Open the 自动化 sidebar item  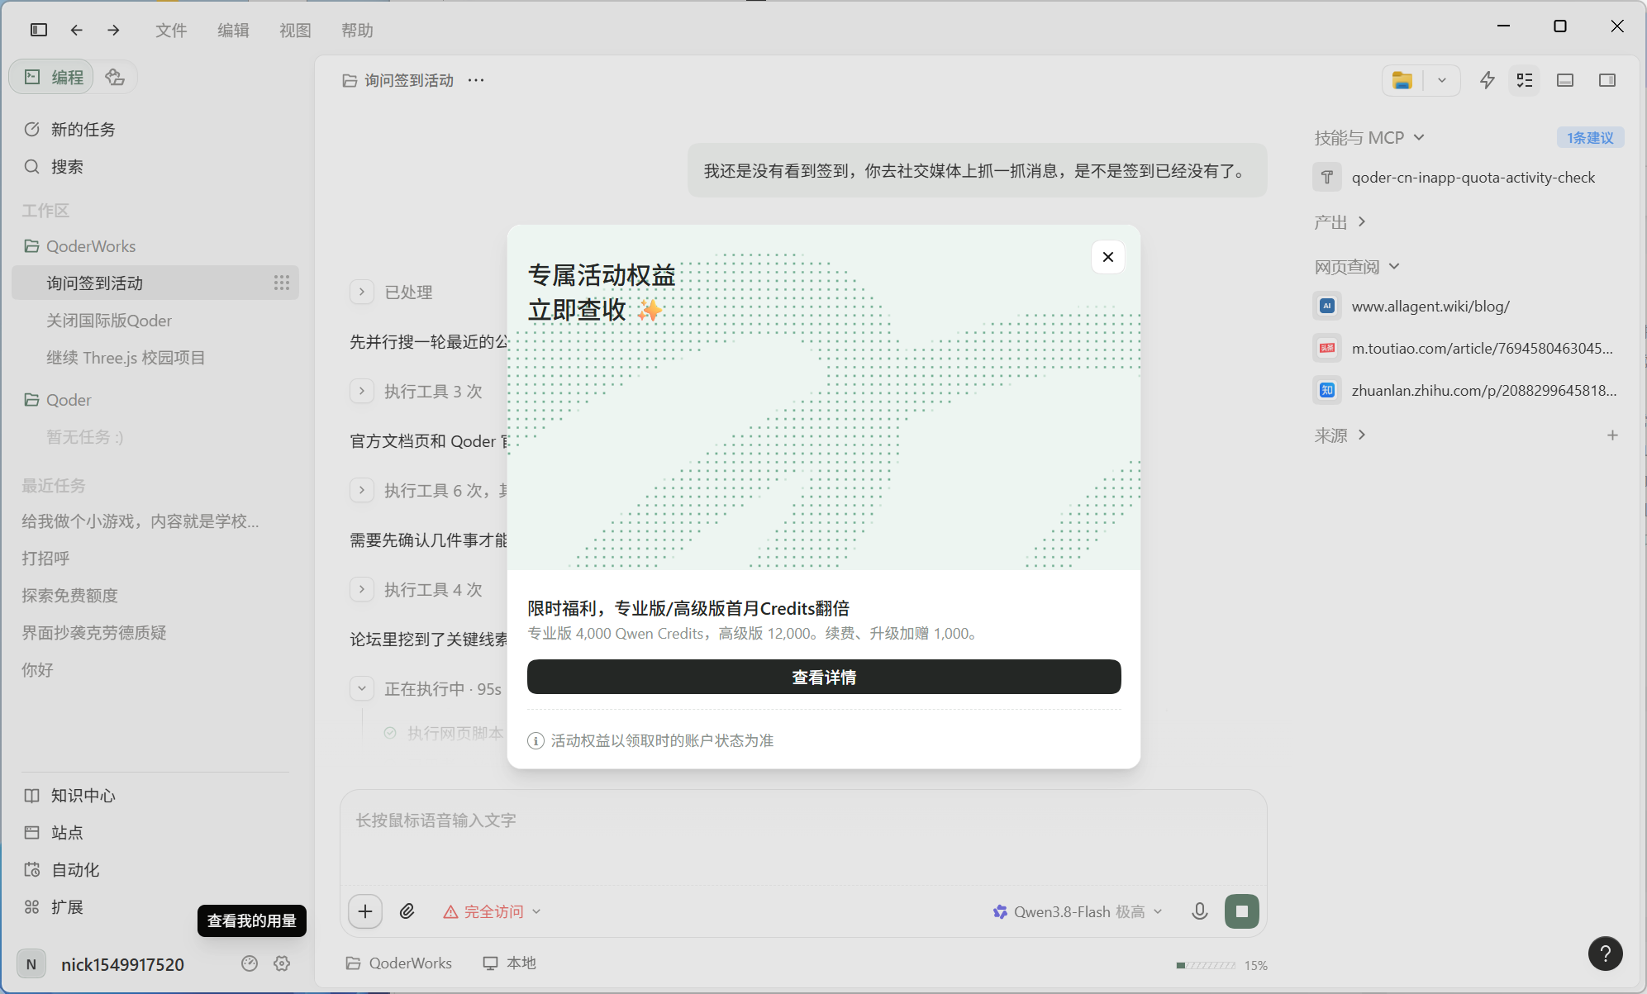click(x=155, y=869)
